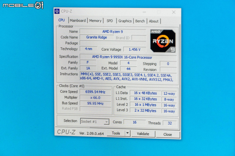Click the CPU-Z app icon in title bar
235x156 pixels.
click(57, 11)
